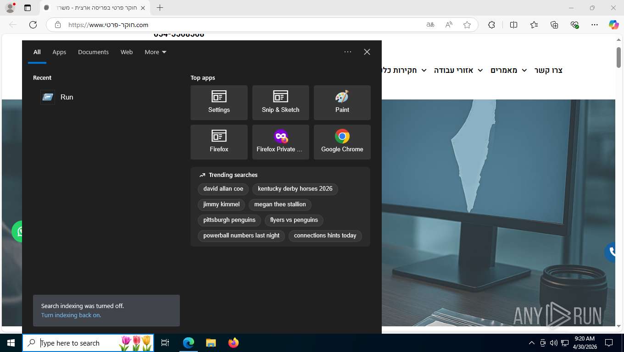Refresh the Edge page

coord(33,25)
